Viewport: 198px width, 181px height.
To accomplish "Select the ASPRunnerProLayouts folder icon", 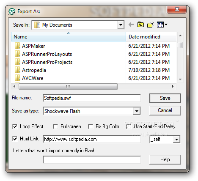I will (x=17, y=54).
